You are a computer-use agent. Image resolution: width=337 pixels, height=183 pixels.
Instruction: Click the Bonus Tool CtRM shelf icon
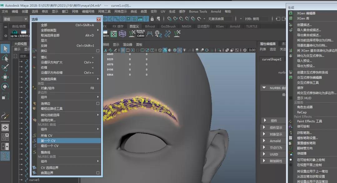tap(140, 33)
